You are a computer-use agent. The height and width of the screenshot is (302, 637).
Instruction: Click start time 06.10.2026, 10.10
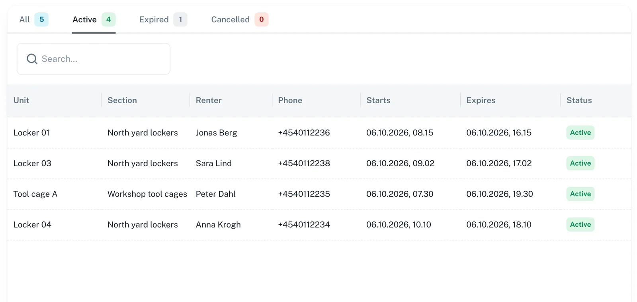(399, 225)
